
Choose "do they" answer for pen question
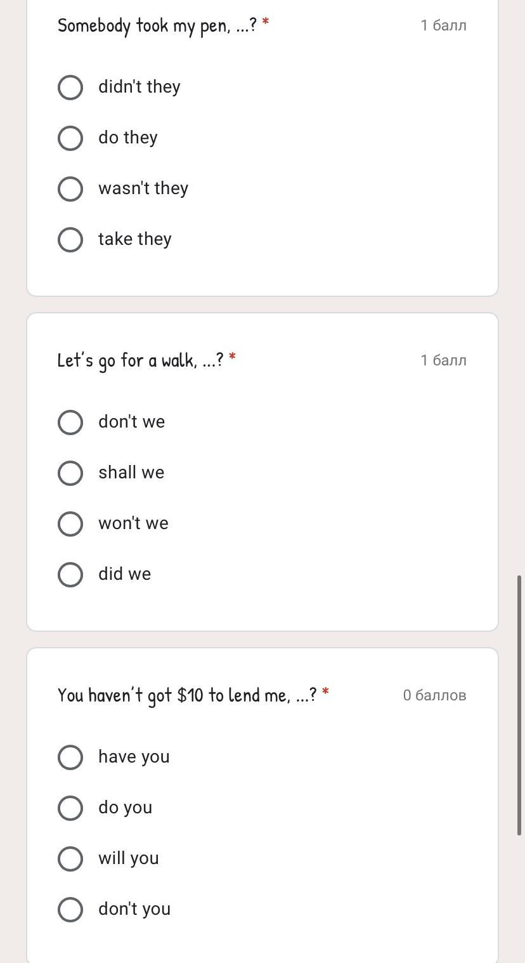pyautogui.click(x=70, y=138)
